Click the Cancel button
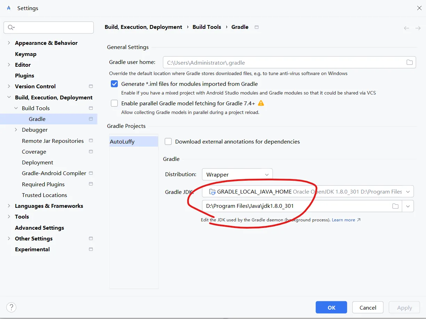 368,308
